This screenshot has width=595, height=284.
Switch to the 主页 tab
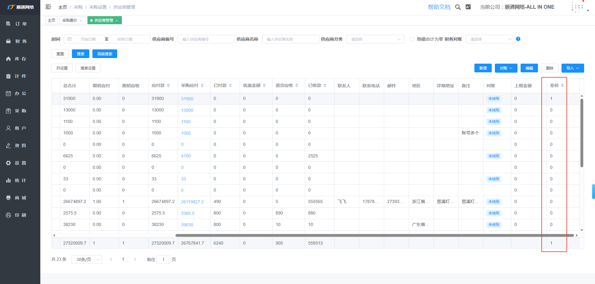point(51,20)
